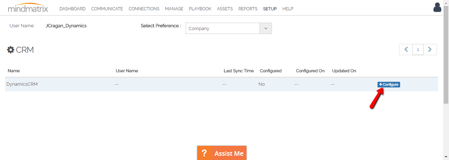This screenshot has height=160, width=449.
Task: Click the scrollbar down arrow
Action: coord(446,157)
